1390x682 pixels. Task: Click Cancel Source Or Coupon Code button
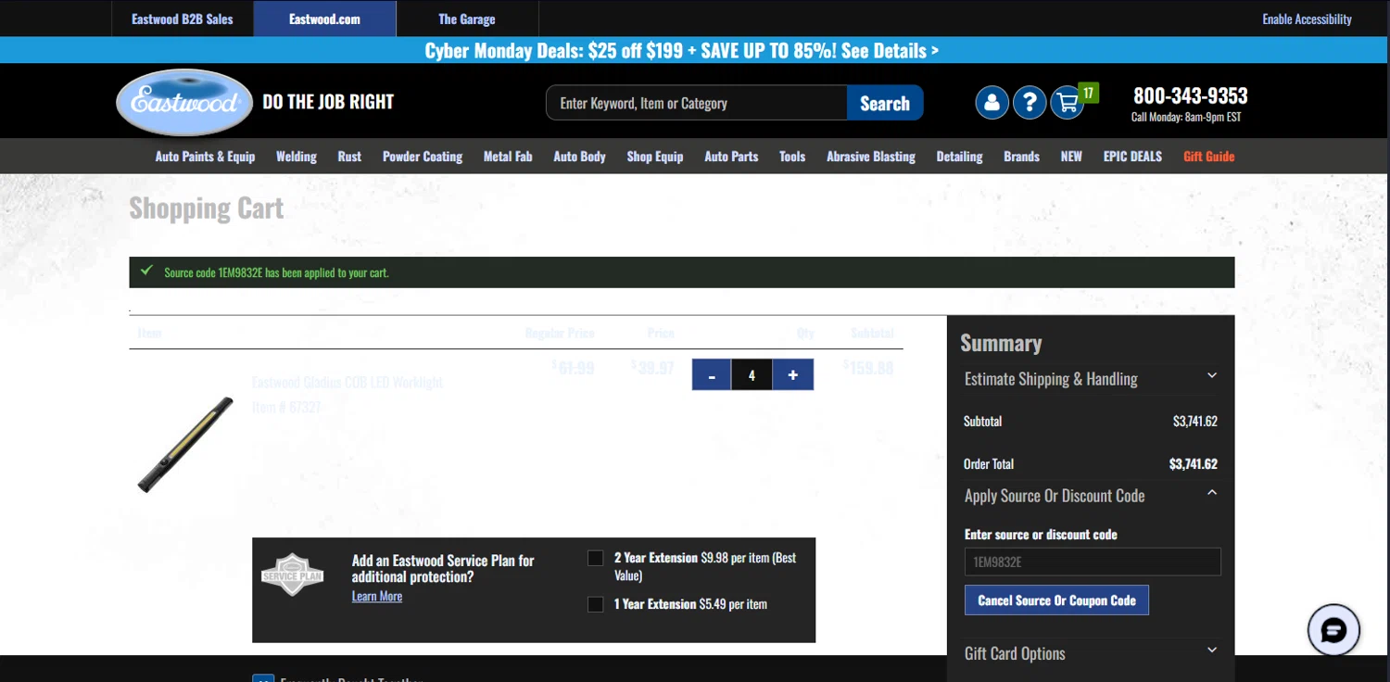click(1056, 600)
